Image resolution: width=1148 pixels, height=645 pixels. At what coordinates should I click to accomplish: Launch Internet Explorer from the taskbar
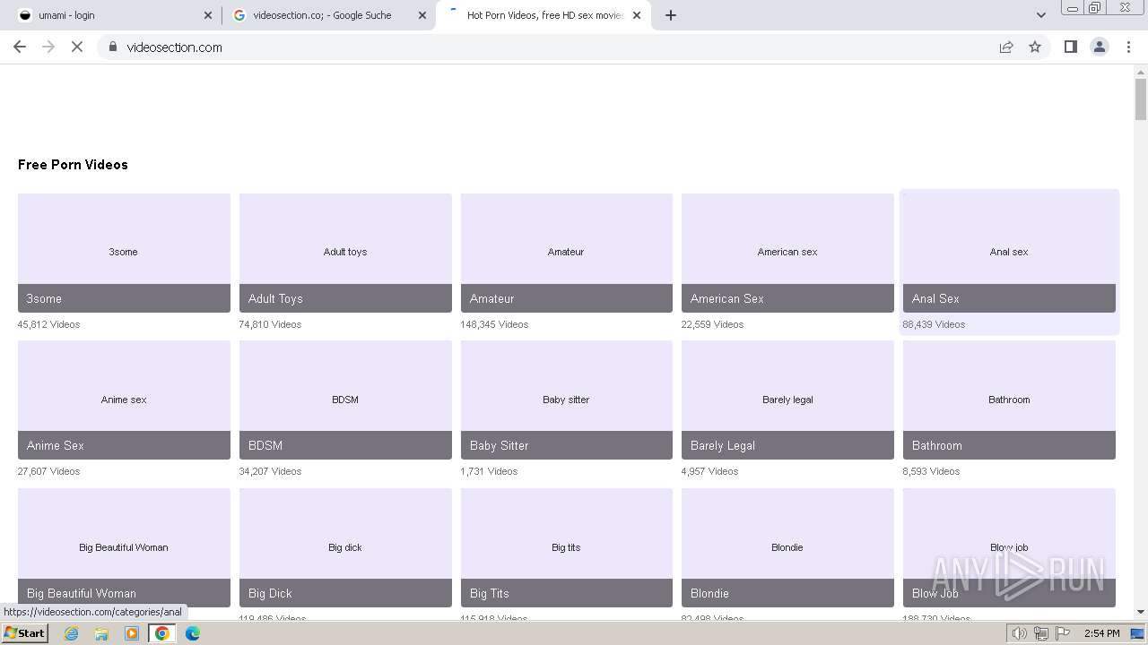(72, 633)
